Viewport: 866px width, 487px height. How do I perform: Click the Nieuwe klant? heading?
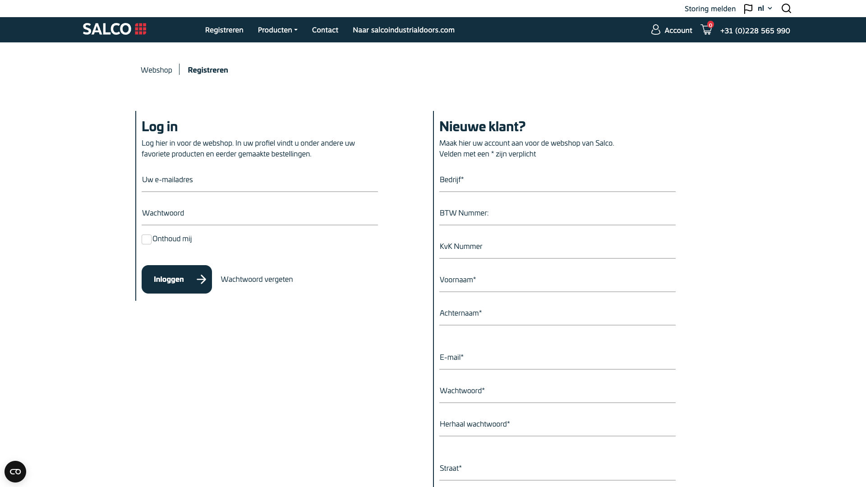[x=482, y=126]
